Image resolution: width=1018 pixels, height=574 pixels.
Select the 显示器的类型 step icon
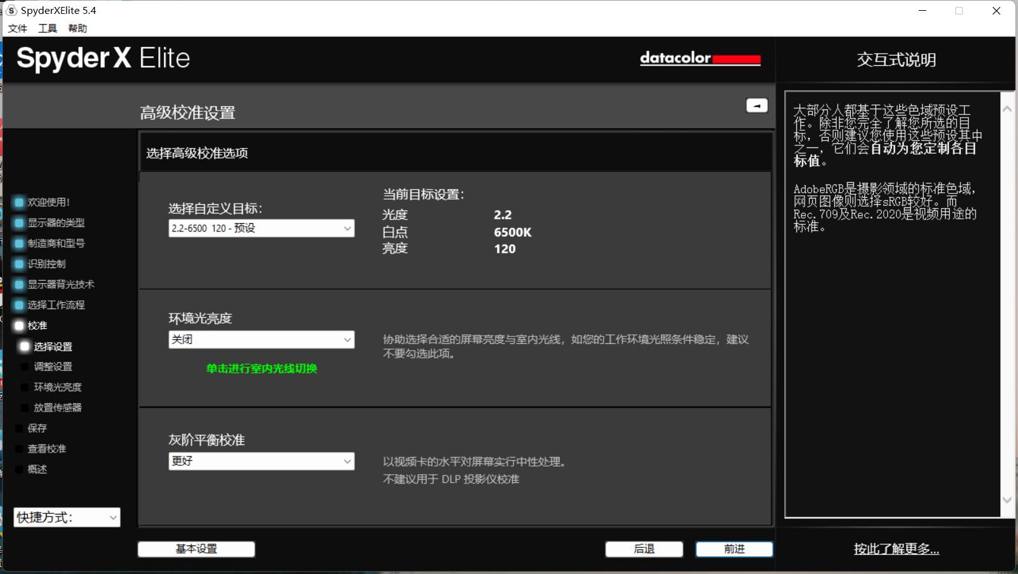19,223
